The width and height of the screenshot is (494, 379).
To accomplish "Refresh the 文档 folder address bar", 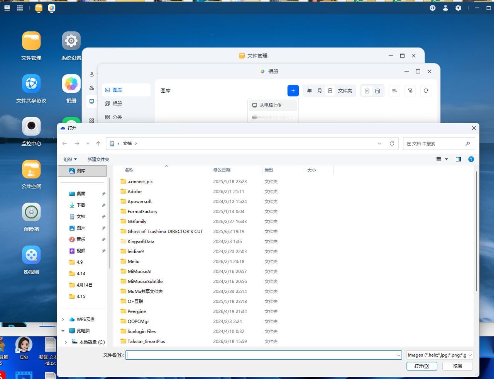I will tap(392, 143).
